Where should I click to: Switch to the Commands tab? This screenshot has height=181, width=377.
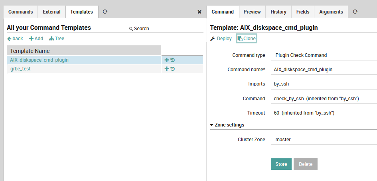21,12
